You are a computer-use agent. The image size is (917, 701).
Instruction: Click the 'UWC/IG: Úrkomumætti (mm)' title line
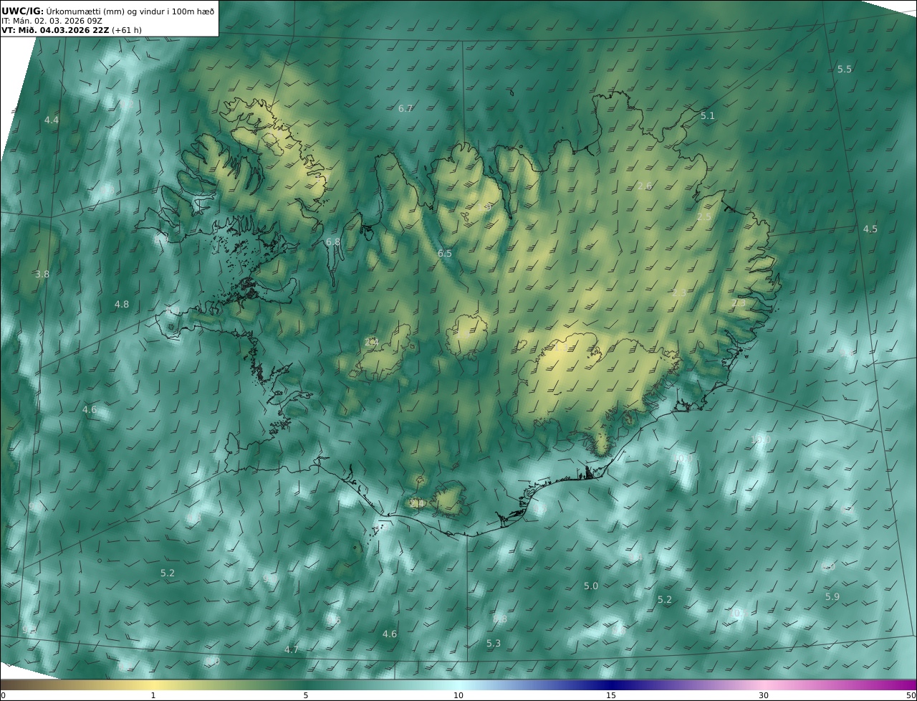108,11
